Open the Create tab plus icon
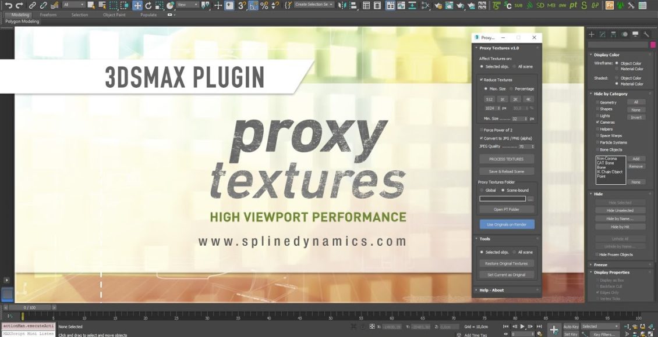Image resolution: width=658 pixels, height=337 pixels. [592, 34]
